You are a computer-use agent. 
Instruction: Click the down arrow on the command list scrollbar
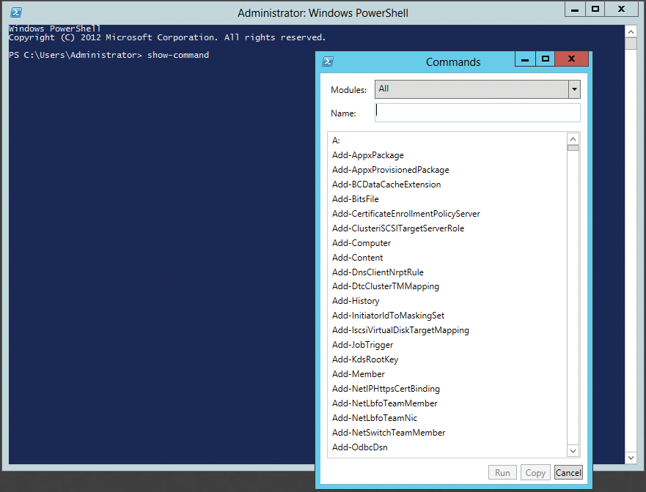click(573, 450)
